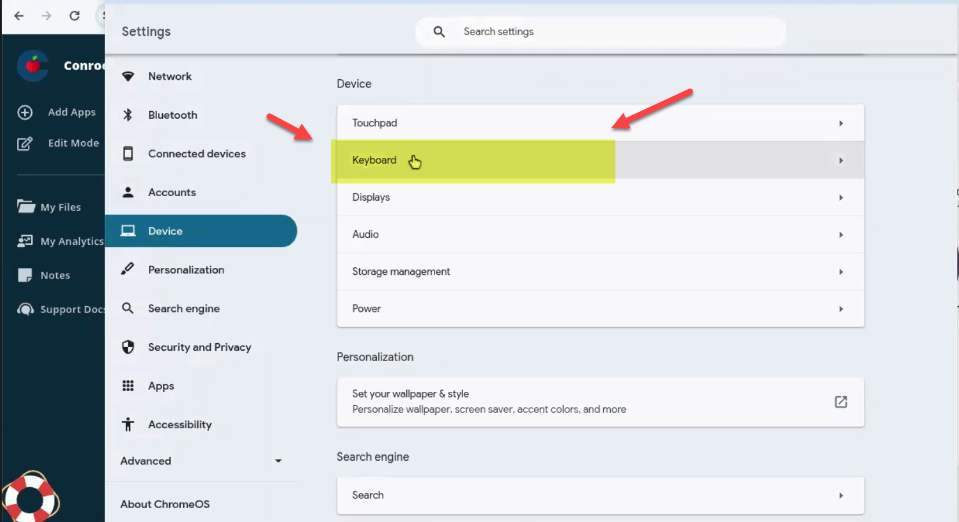This screenshot has height=522, width=959.
Task: Expand the Touchpad row arrow
Action: pyautogui.click(x=840, y=123)
